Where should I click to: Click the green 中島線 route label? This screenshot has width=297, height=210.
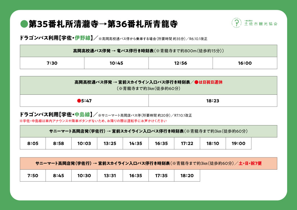[x=82, y=114]
